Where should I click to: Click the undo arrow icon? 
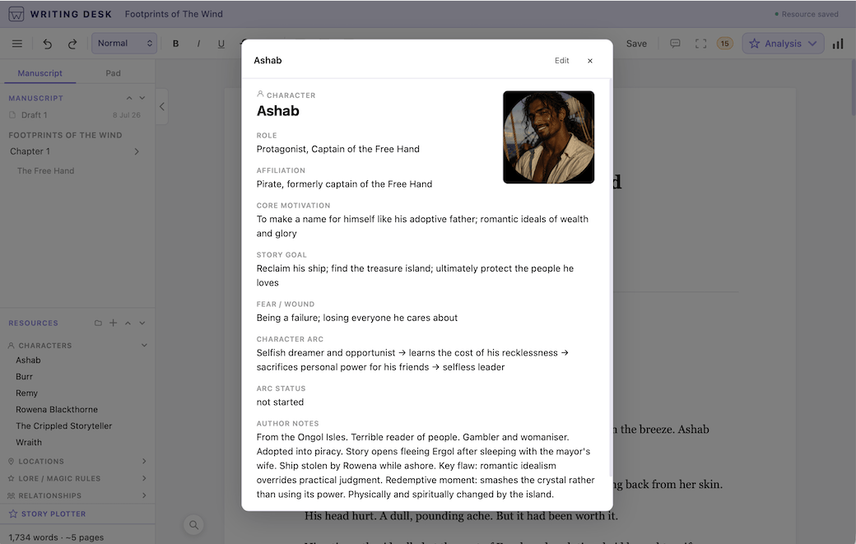[48, 44]
